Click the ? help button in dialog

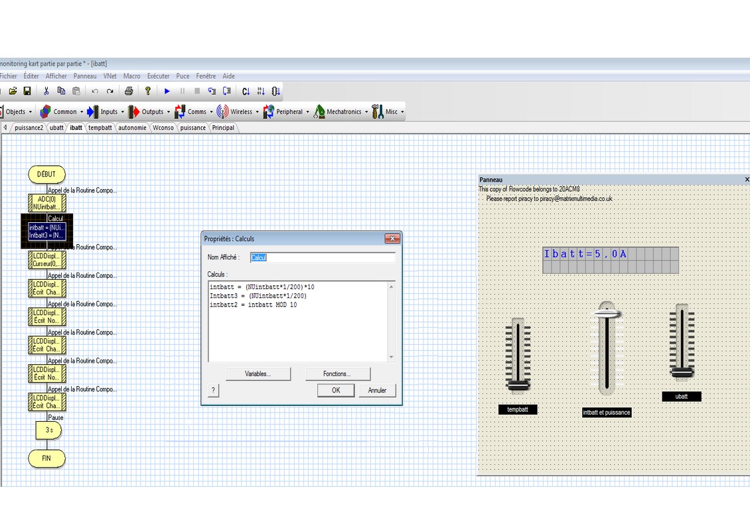point(213,390)
